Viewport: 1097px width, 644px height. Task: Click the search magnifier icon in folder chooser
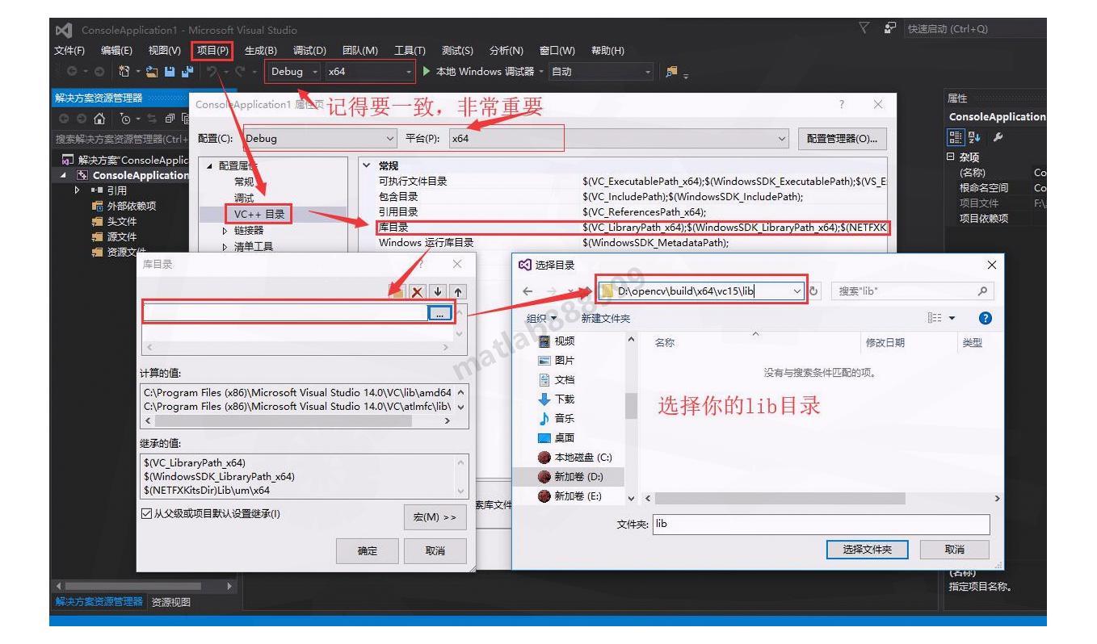pyautogui.click(x=981, y=291)
